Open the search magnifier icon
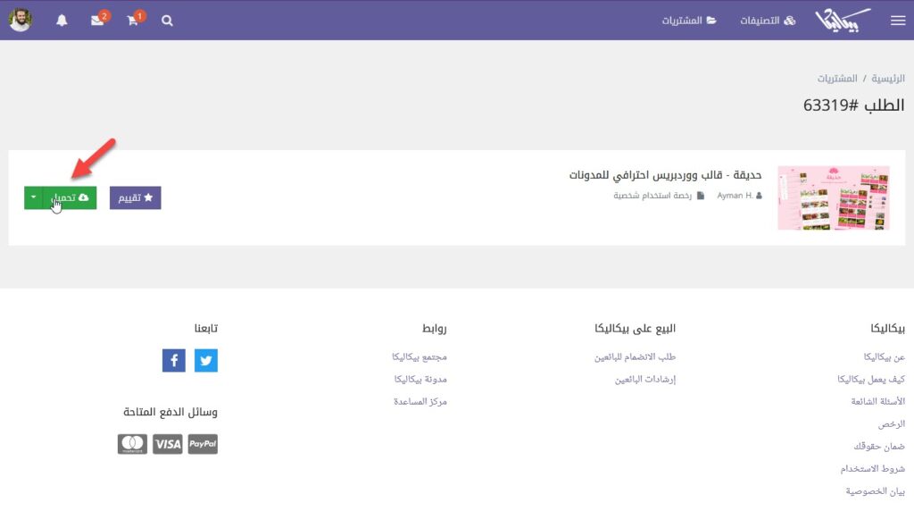This screenshot has height=511, width=914. [x=167, y=21]
